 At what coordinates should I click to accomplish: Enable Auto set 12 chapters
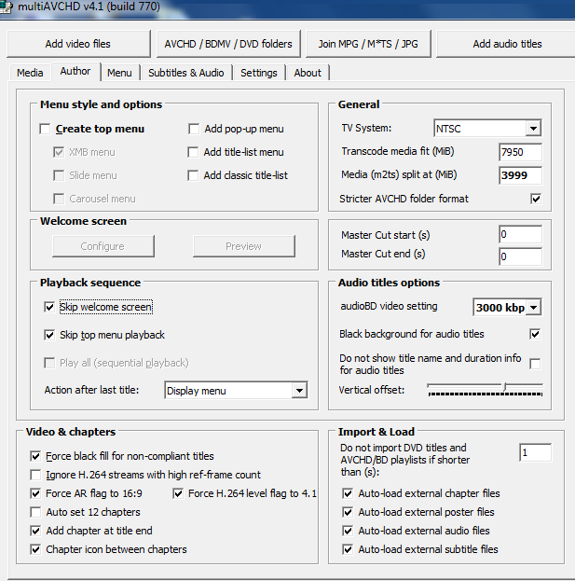(35, 512)
